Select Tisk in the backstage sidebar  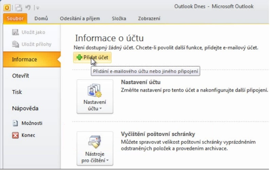point(17,92)
